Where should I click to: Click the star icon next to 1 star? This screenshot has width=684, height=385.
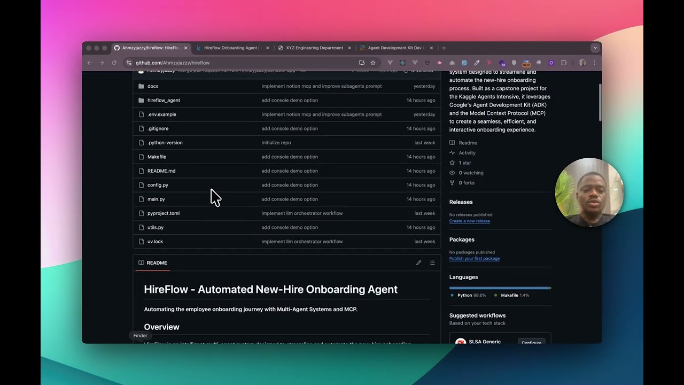point(452,163)
